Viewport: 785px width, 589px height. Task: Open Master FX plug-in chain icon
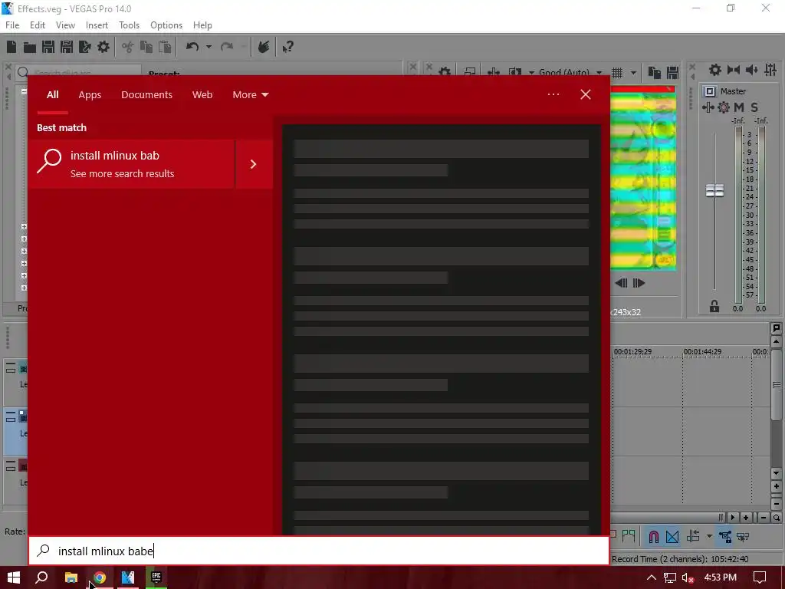tap(708, 107)
